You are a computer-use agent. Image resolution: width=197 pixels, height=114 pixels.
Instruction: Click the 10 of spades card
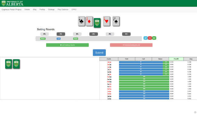[116, 21]
